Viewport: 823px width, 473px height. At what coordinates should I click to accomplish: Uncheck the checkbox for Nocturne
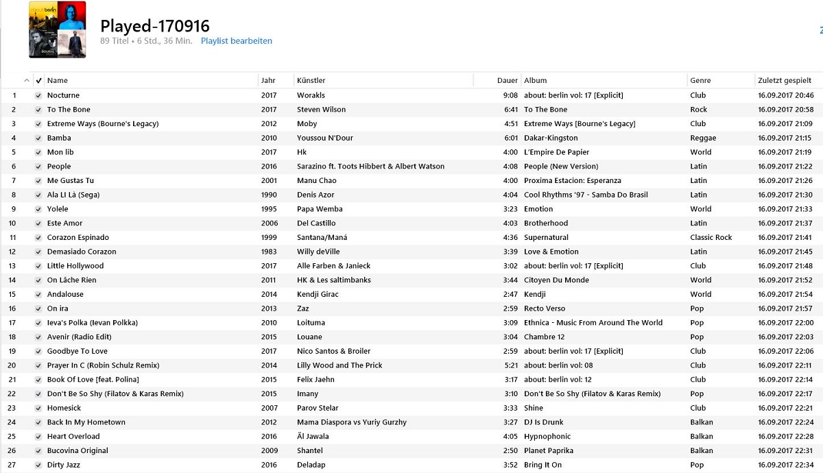pos(38,95)
